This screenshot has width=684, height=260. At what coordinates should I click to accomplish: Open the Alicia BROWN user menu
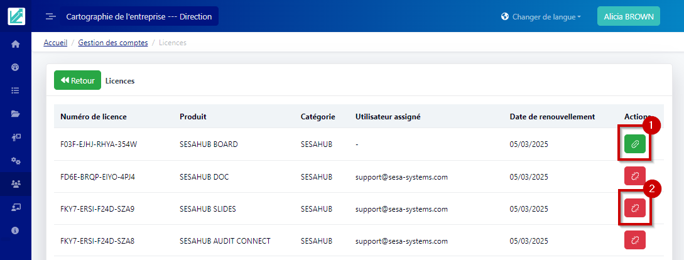pos(628,17)
